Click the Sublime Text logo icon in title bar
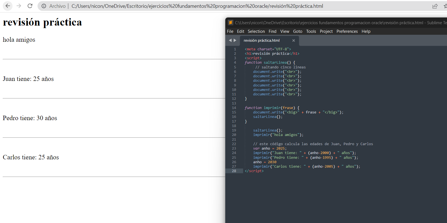This screenshot has height=223, width=447. (x=230, y=23)
